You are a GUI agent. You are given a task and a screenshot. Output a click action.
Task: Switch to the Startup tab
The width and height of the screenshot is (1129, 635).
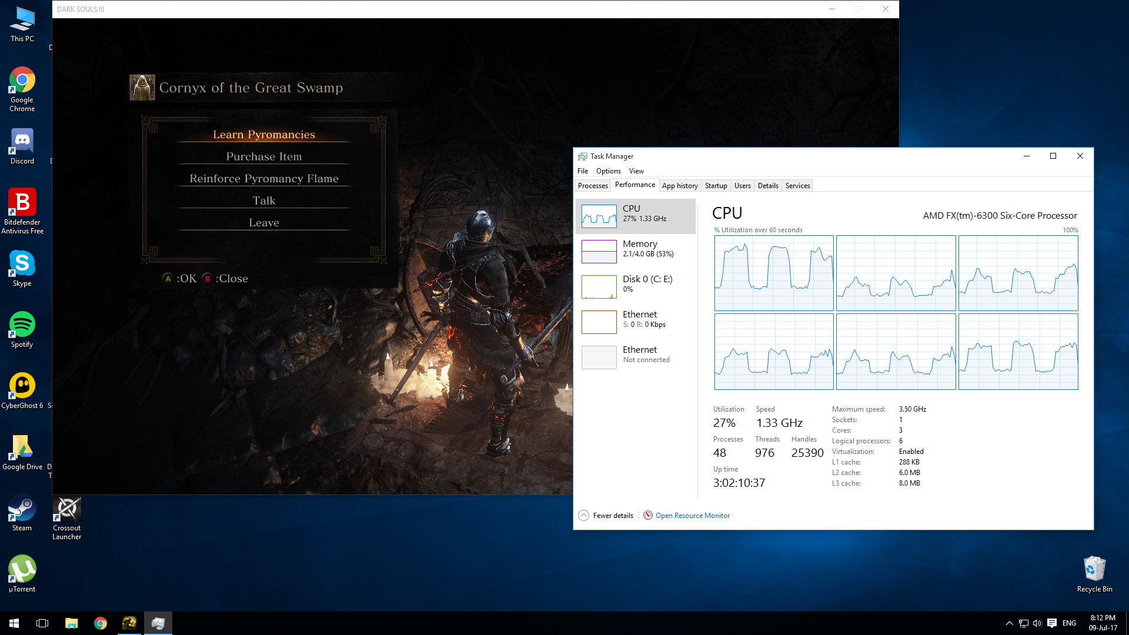click(716, 186)
